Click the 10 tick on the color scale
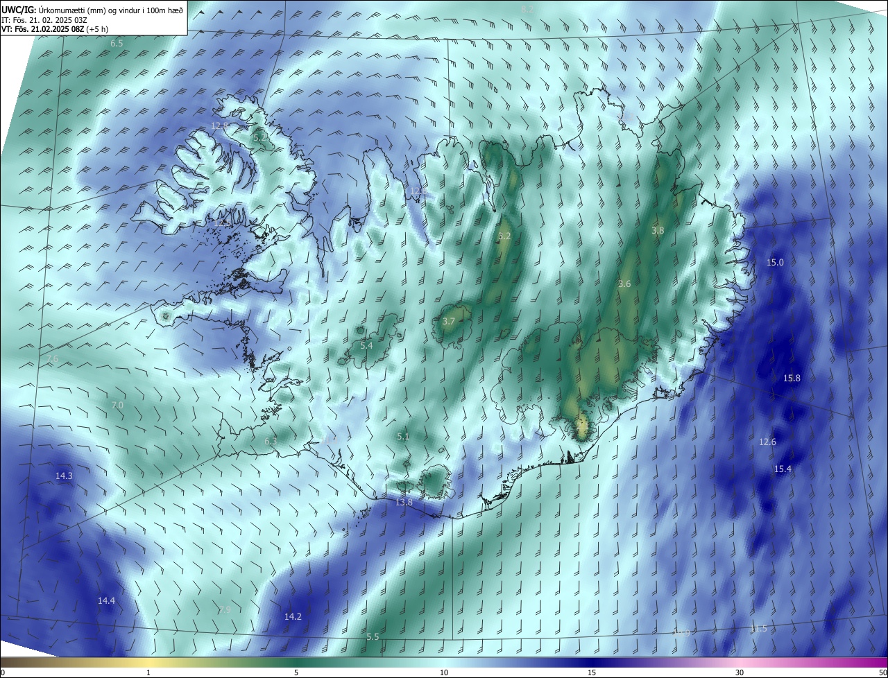This screenshot has width=888, height=678. [444, 672]
